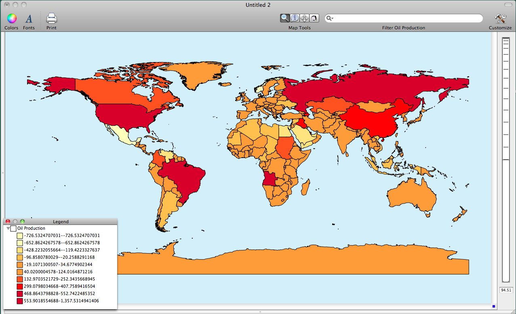Open the search filter dropdown magnifier
This screenshot has height=314, width=516.
point(330,19)
